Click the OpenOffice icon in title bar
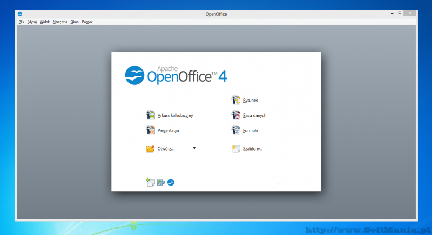 click(x=20, y=13)
